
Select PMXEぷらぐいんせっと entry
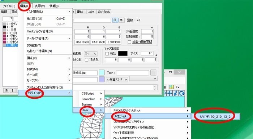click(x=148, y=111)
